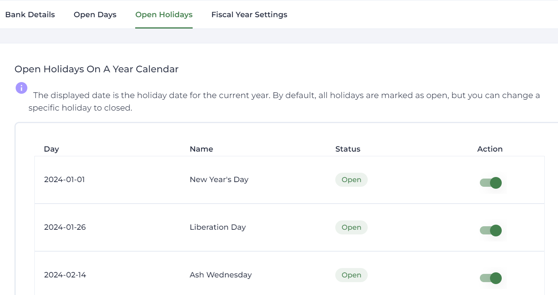The image size is (558, 295).
Task: Switch off the Ash Wednesday toggle
Action: [491, 278]
